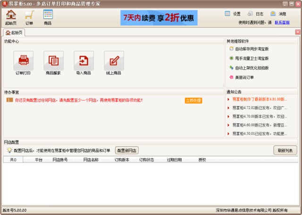Screen dimensions: 302x215
Task: Click the 联系客服 hyperlink
Action: click(x=282, y=23)
